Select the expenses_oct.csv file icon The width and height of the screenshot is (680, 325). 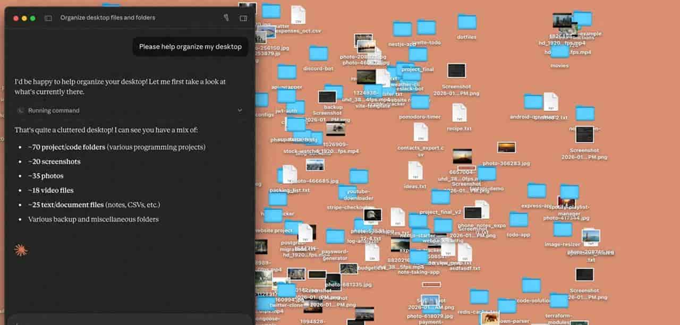click(x=298, y=15)
